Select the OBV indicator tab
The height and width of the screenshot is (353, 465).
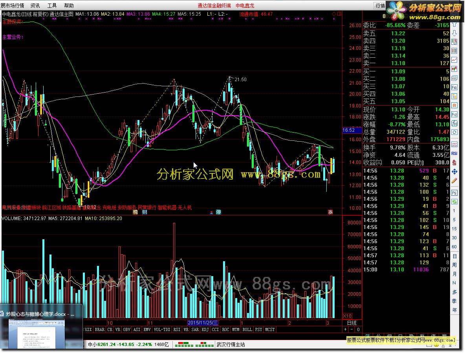(126, 329)
